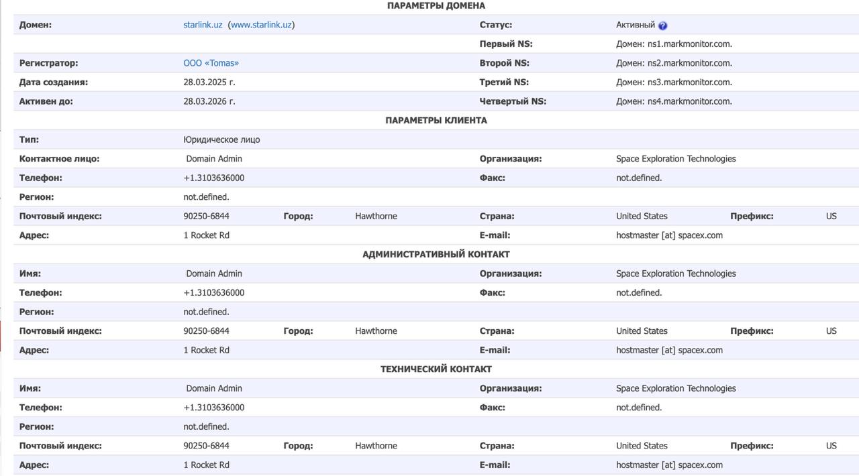The height and width of the screenshot is (476, 859).
Task: Click the technical contact postal code
Action: click(206, 446)
